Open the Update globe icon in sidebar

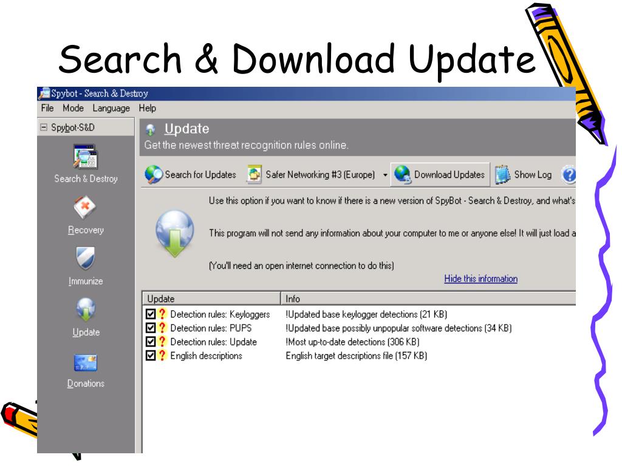86,309
